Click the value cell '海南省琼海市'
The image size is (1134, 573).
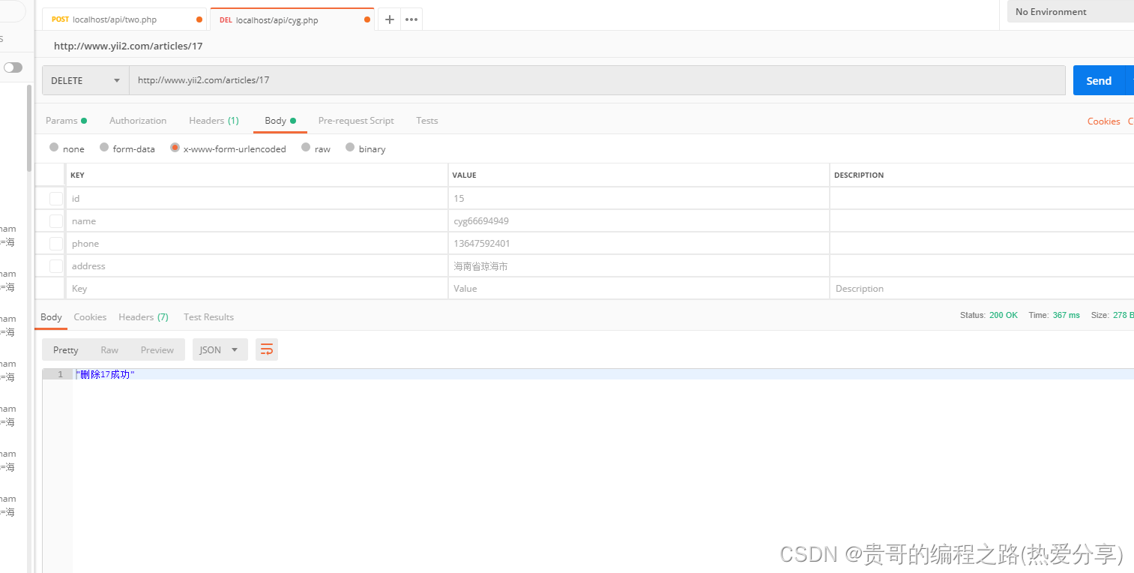639,266
